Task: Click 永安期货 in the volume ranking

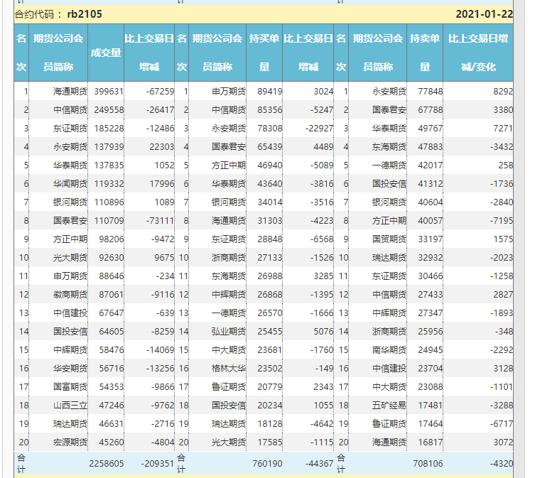Action: click(x=70, y=147)
